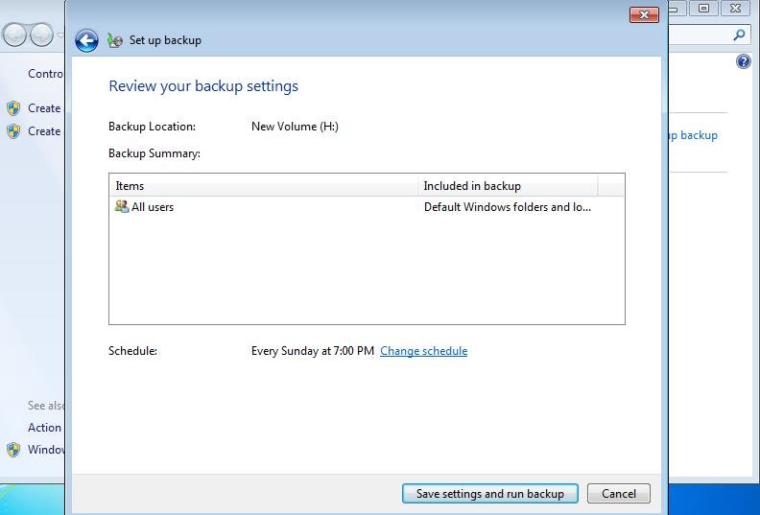The width and height of the screenshot is (760, 515).
Task: Click the All users group icon
Action: (122, 206)
